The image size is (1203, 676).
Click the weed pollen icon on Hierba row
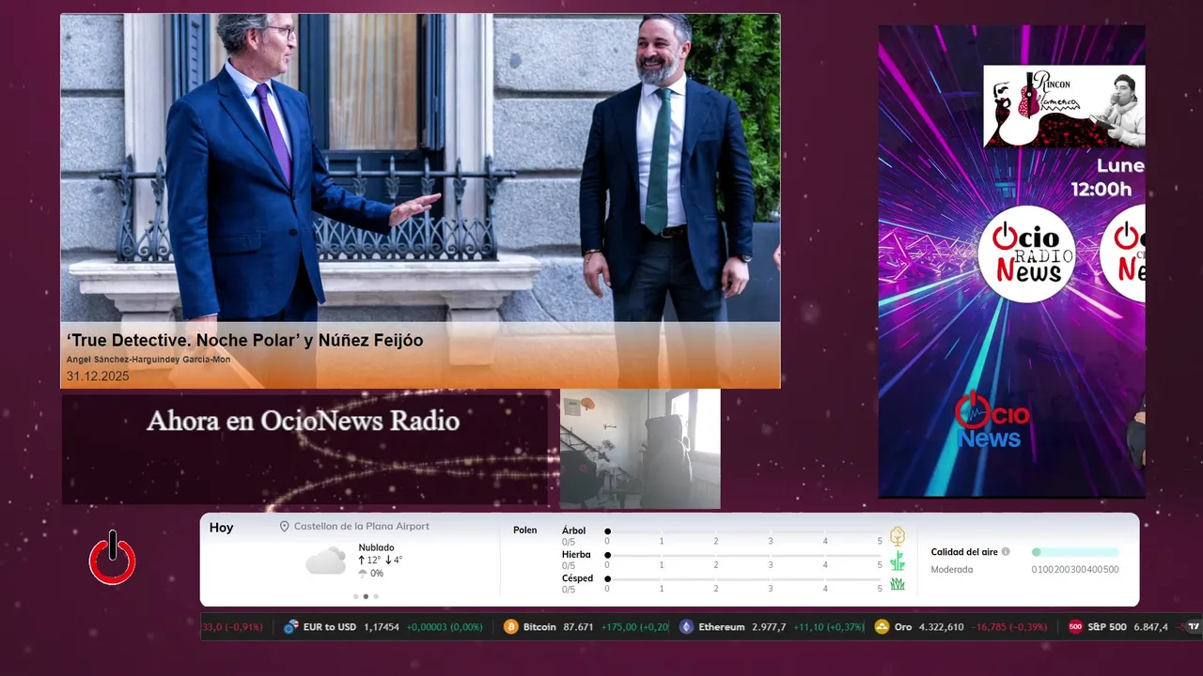[898, 561]
